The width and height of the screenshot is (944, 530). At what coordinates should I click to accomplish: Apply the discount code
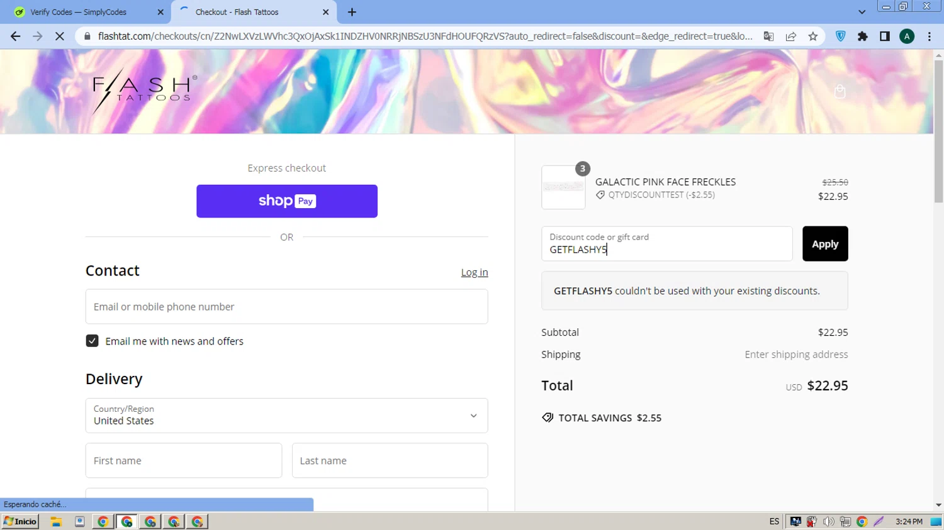tap(825, 244)
